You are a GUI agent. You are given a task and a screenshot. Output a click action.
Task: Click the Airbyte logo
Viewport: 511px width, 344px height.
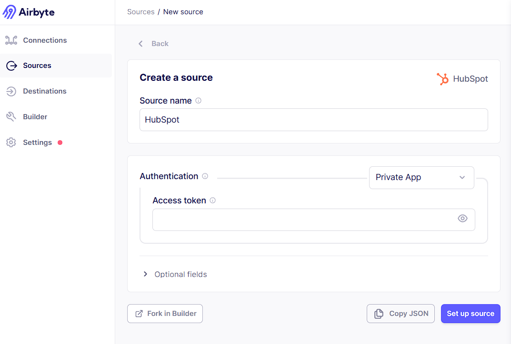click(29, 12)
